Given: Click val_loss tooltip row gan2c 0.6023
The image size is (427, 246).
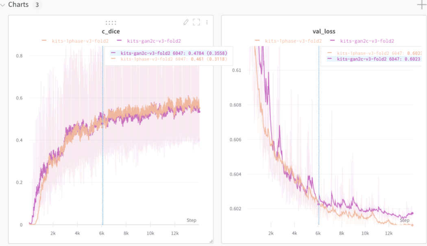Looking at the screenshot, I should [x=375, y=59].
